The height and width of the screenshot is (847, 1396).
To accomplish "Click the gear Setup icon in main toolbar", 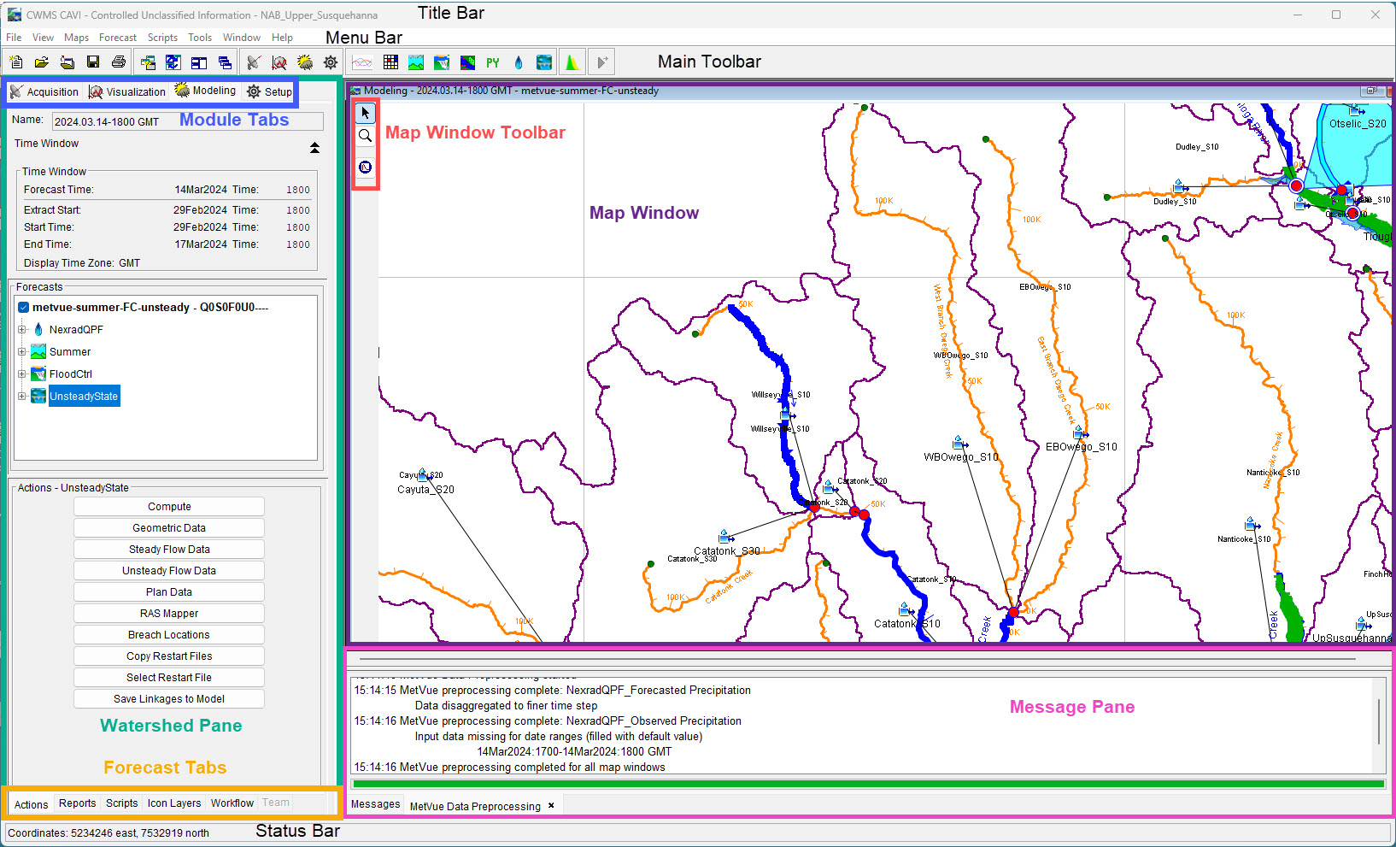I will 331,62.
